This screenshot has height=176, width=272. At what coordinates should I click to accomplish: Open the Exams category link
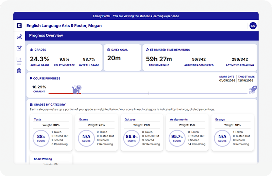point(84,119)
